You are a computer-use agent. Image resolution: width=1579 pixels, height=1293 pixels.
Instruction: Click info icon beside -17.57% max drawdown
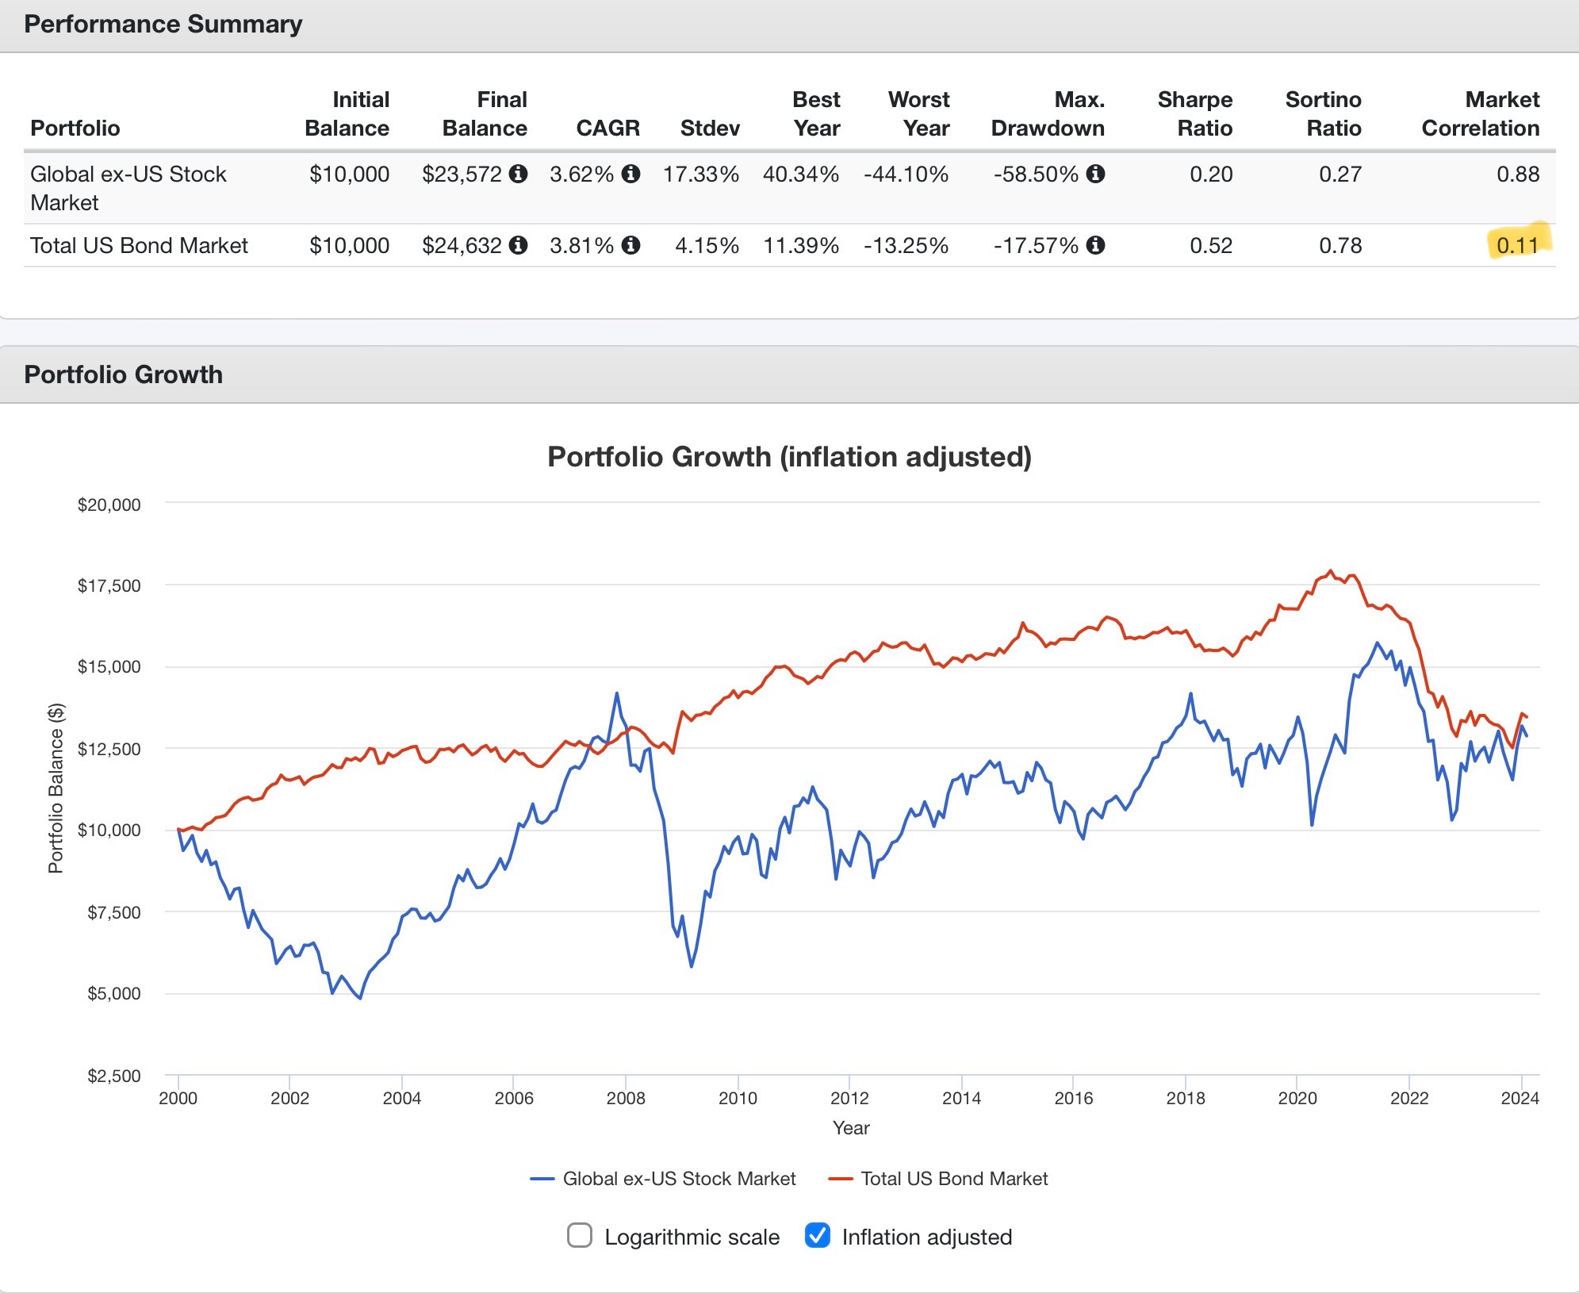(x=1095, y=245)
